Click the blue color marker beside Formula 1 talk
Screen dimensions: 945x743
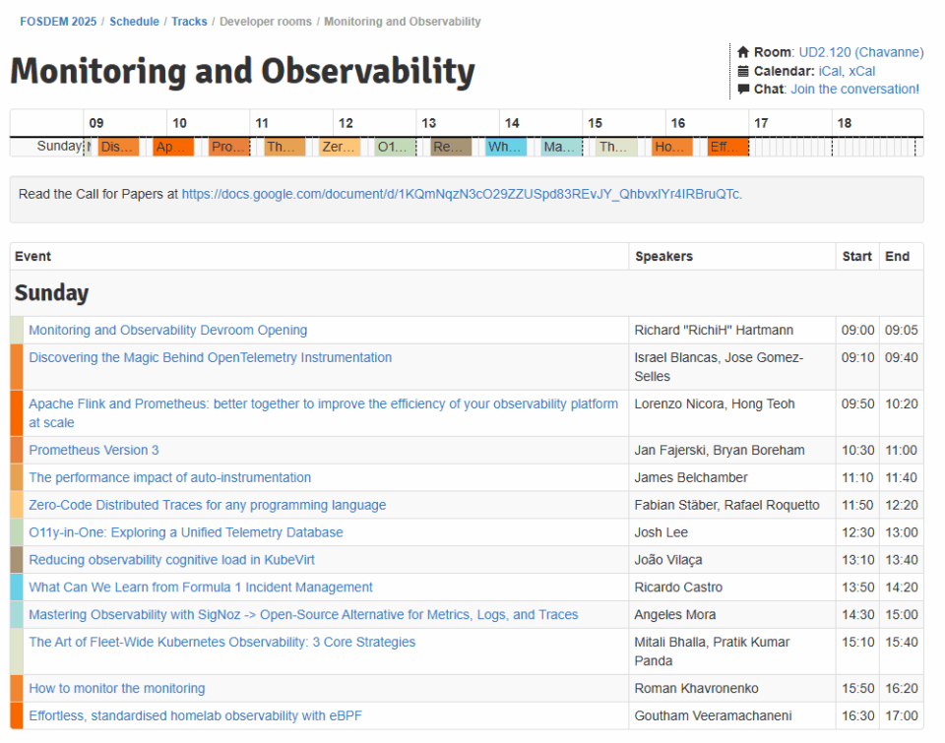click(16, 588)
